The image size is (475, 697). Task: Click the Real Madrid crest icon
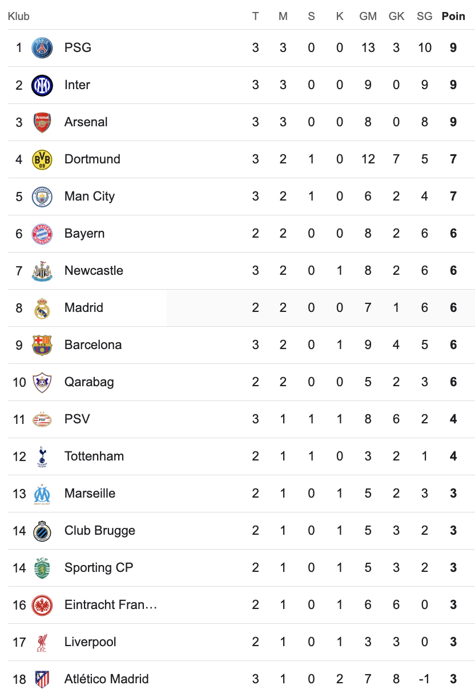(x=42, y=308)
